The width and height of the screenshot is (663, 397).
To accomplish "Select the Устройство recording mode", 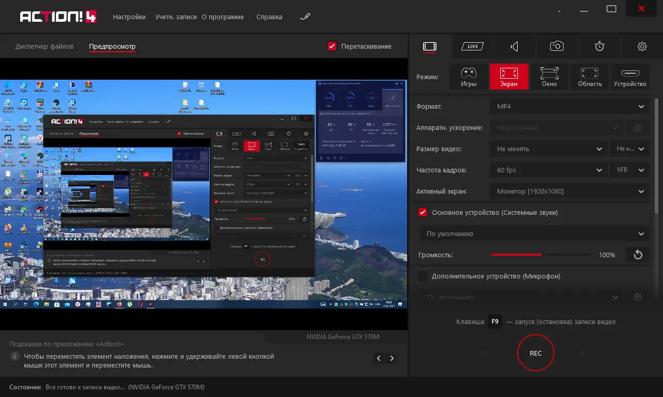I will [630, 77].
